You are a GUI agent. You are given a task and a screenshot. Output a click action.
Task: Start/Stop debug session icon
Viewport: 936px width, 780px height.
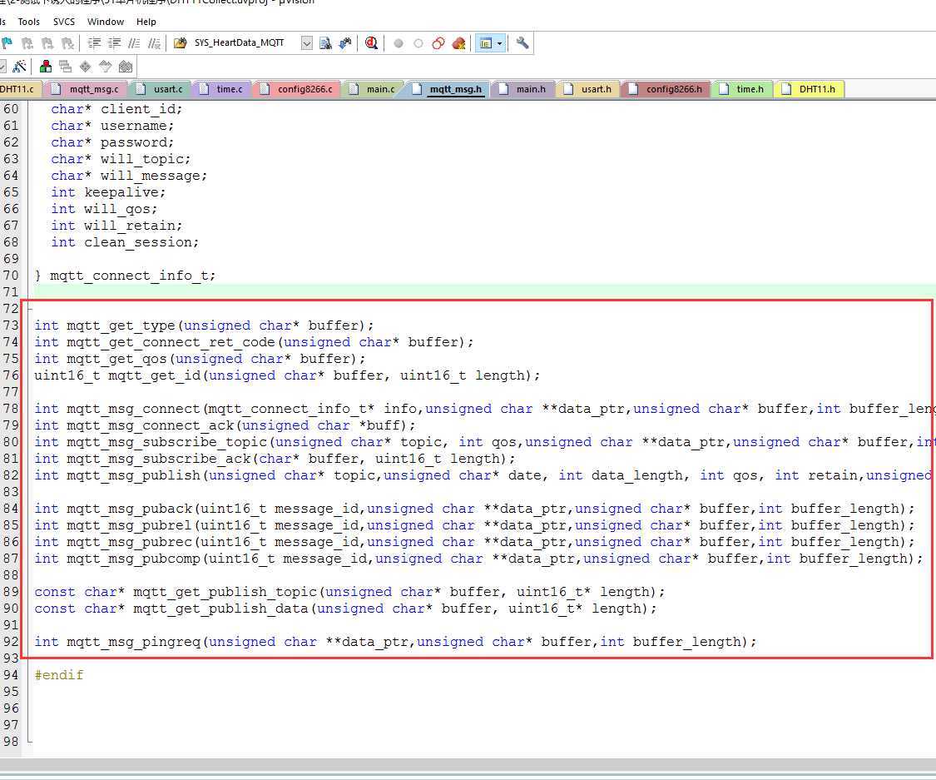[x=371, y=43]
